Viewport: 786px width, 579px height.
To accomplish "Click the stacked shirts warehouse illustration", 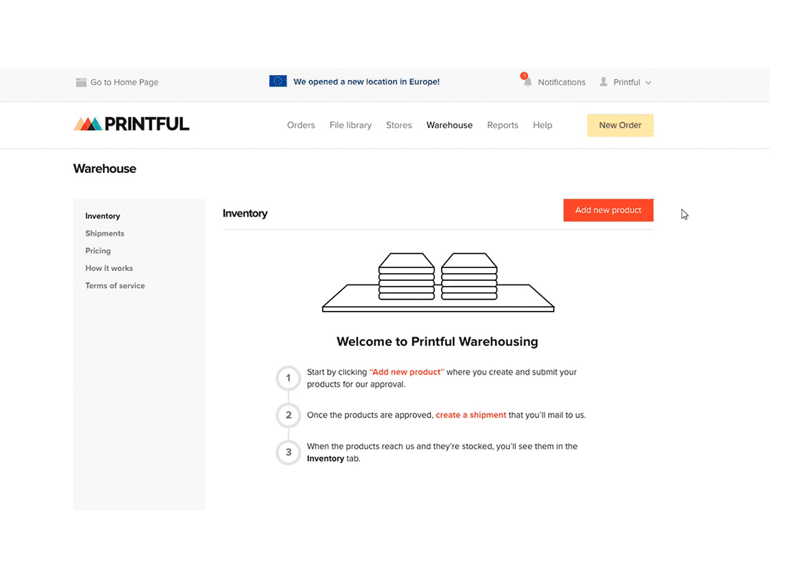I will point(438,282).
